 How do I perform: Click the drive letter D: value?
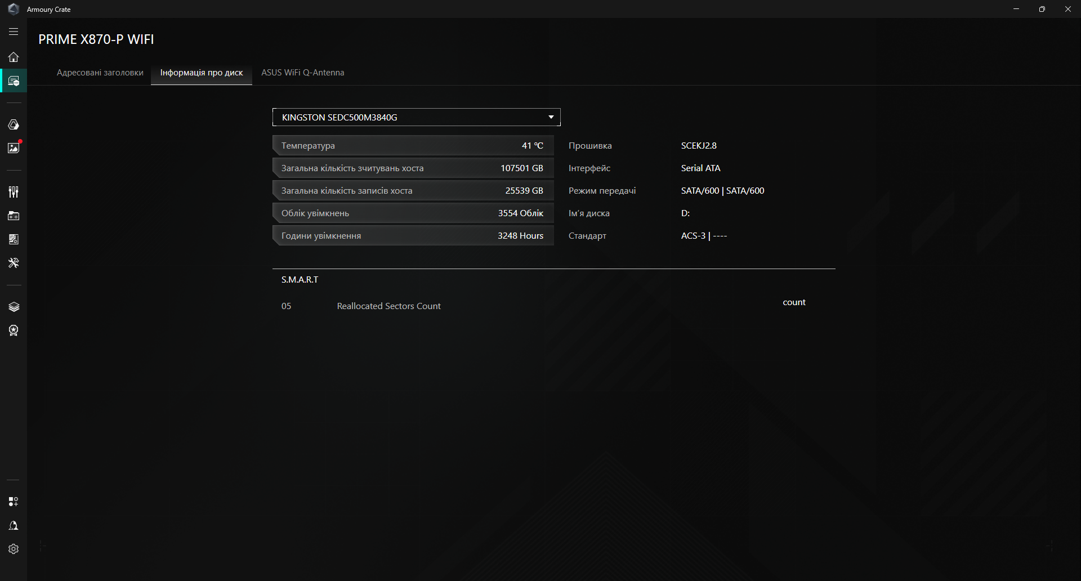click(x=685, y=213)
